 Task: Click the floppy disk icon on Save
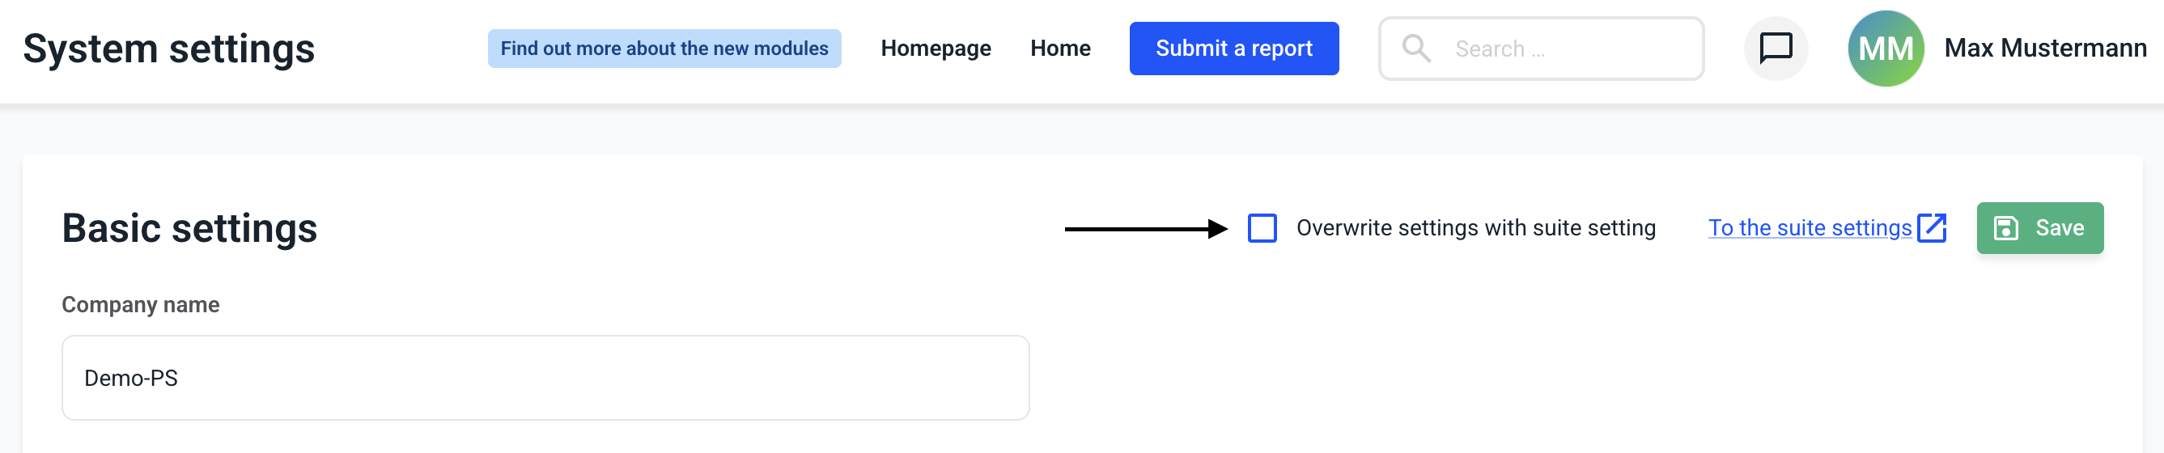coord(2006,228)
